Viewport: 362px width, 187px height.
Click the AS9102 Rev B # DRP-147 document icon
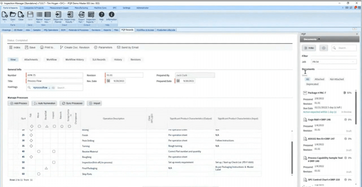(x=305, y=139)
